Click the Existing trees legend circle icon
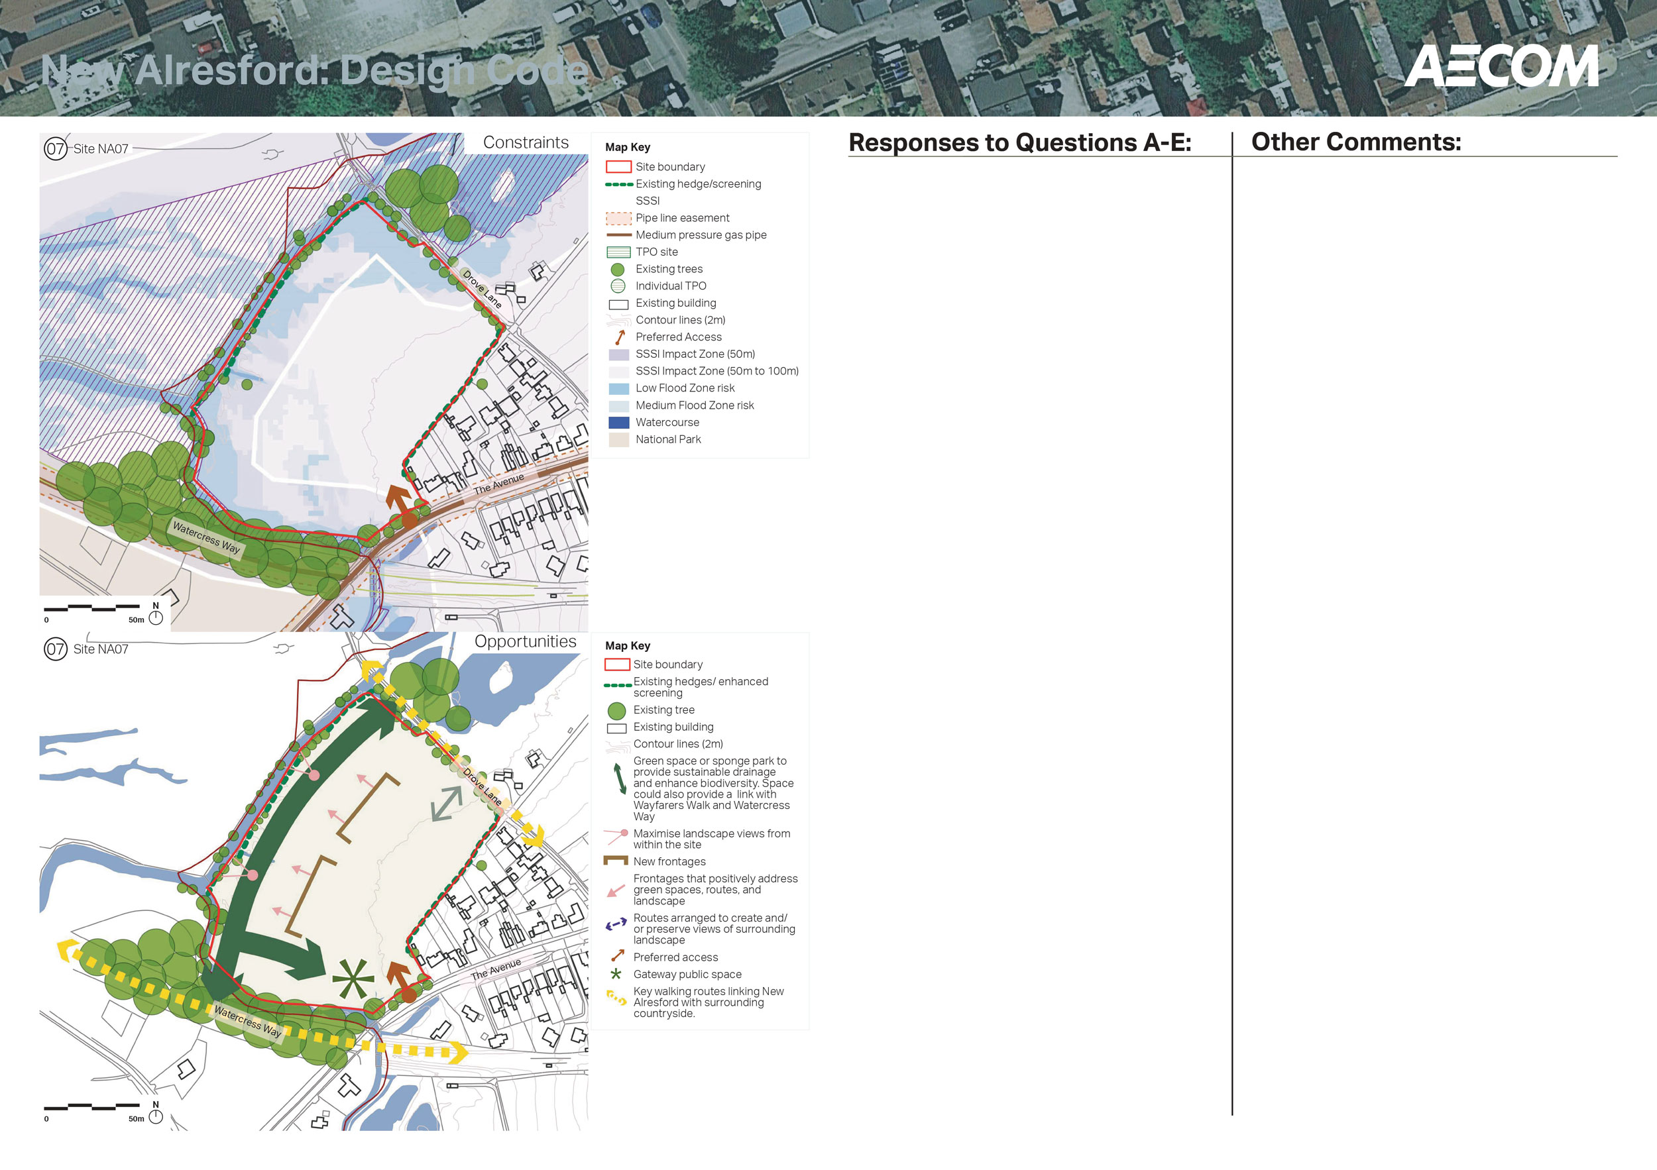 click(x=618, y=270)
